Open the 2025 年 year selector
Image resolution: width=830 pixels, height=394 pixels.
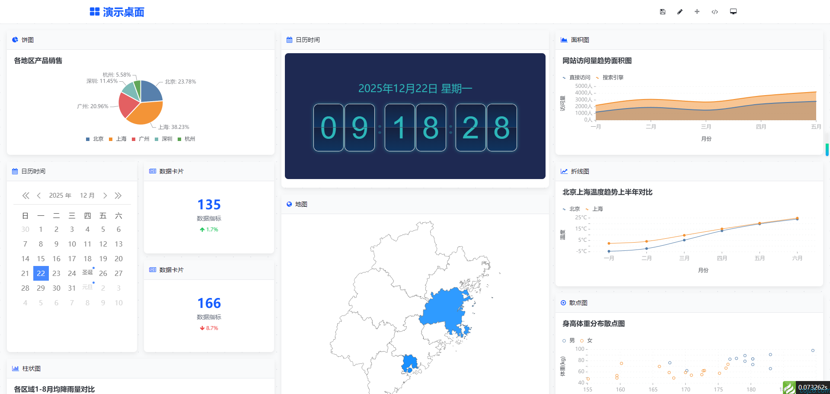60,195
